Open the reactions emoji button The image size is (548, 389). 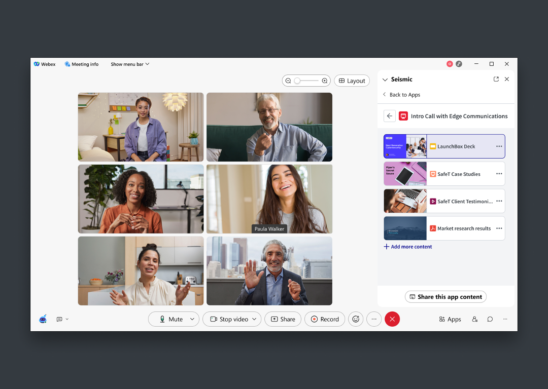(356, 319)
